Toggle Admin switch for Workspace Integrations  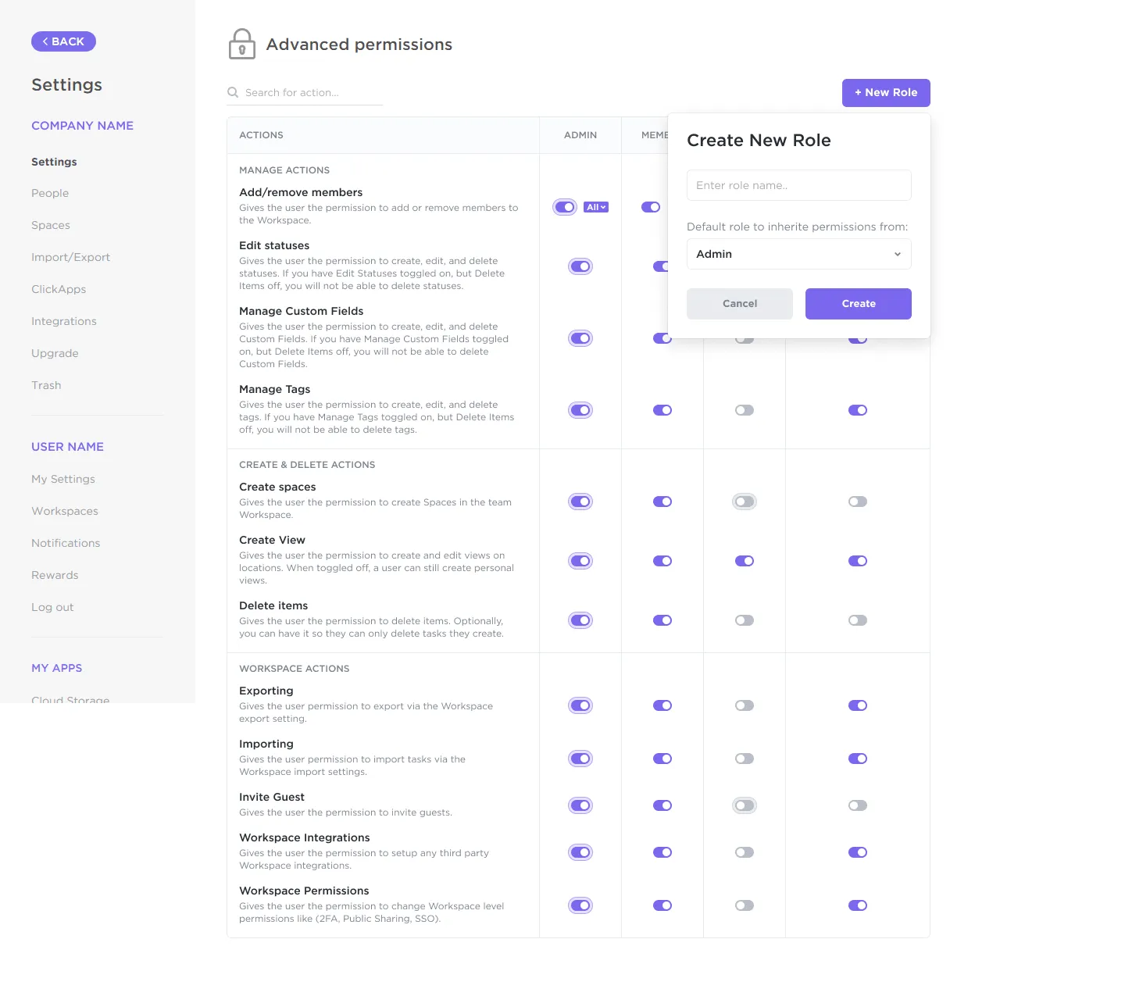580,852
